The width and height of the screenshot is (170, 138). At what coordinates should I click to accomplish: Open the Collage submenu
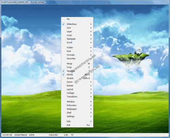pos(77,93)
